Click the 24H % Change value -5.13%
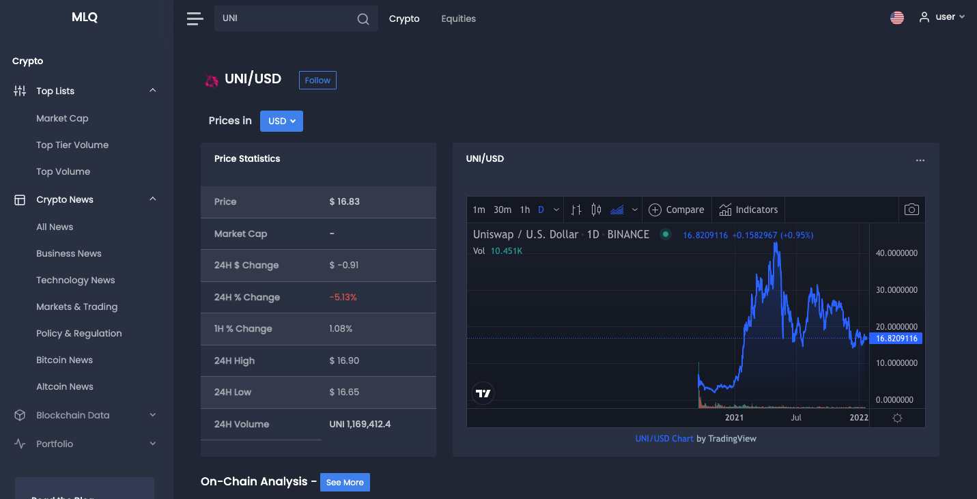The width and height of the screenshot is (977, 499). (343, 298)
